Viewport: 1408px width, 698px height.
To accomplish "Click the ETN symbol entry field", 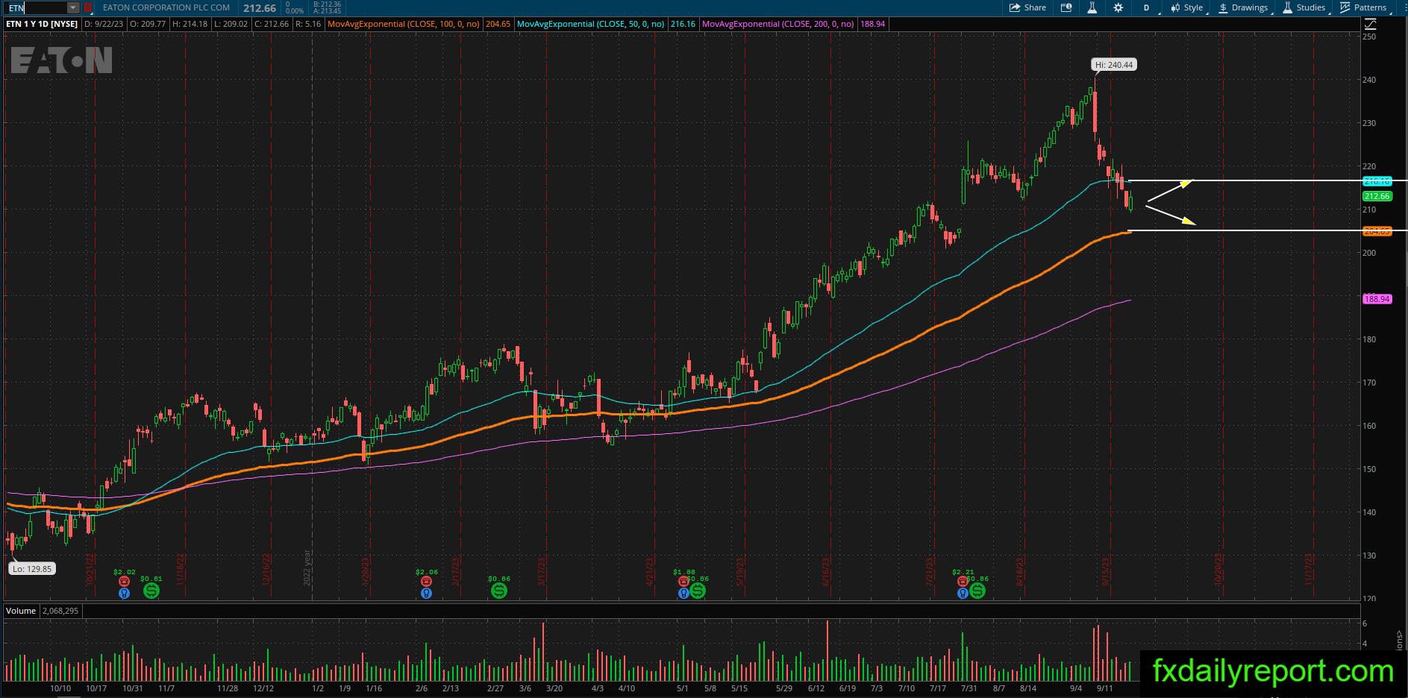I will tap(37, 7).
